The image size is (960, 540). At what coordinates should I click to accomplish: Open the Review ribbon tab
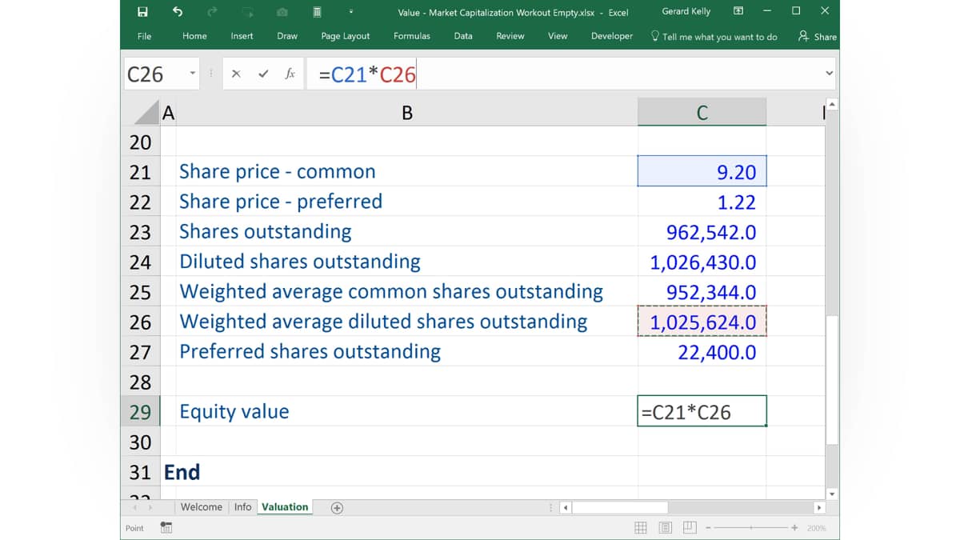pyautogui.click(x=510, y=36)
